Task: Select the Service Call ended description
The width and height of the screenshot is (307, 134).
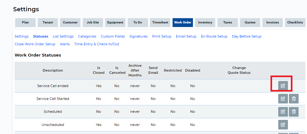Action: pos(53,86)
